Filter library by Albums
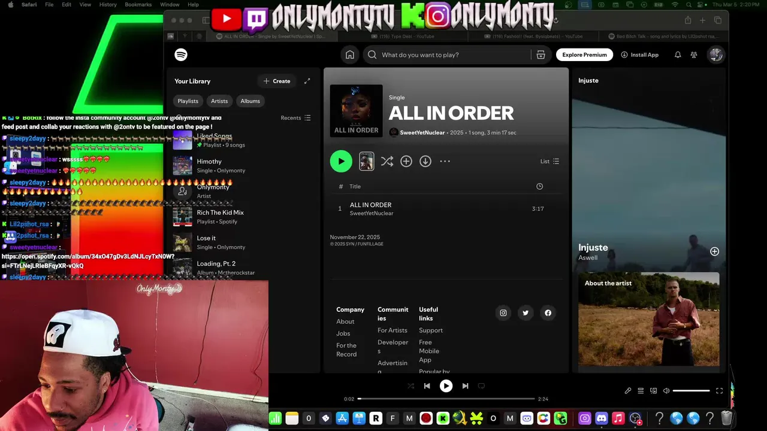The image size is (767, 431). pyautogui.click(x=250, y=101)
